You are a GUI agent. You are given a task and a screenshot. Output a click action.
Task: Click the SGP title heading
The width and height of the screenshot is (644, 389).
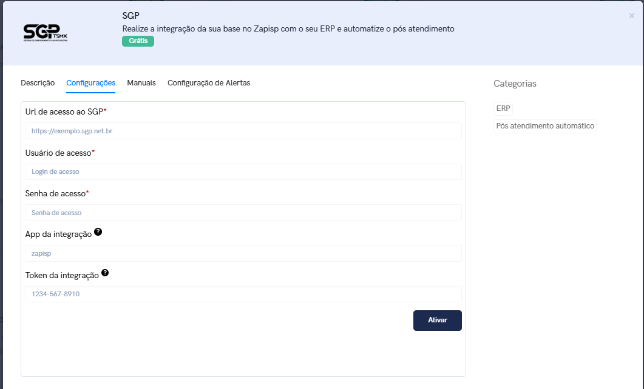(x=131, y=15)
